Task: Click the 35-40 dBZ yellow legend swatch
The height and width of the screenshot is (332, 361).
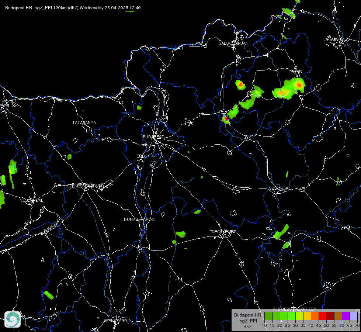Action: pos(307,316)
